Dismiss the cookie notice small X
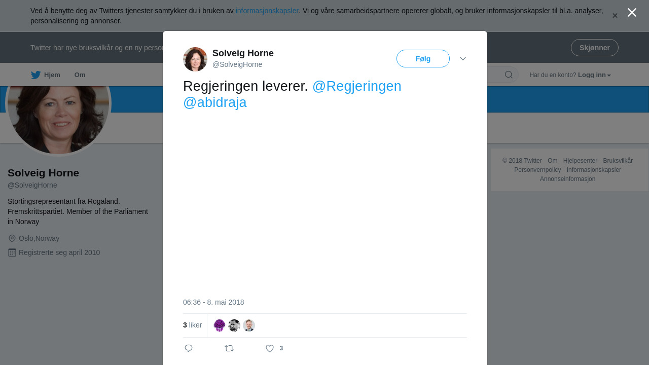The width and height of the screenshot is (649, 365). [615, 16]
